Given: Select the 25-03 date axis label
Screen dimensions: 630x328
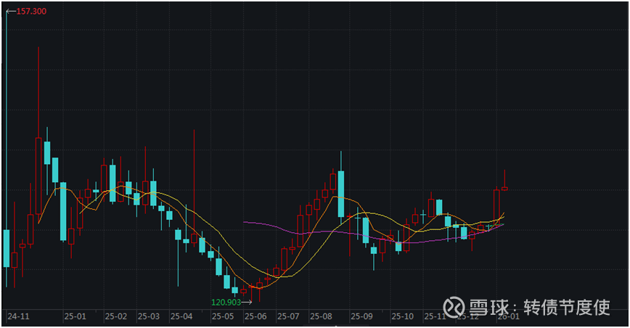Looking at the screenshot, I should (149, 316).
